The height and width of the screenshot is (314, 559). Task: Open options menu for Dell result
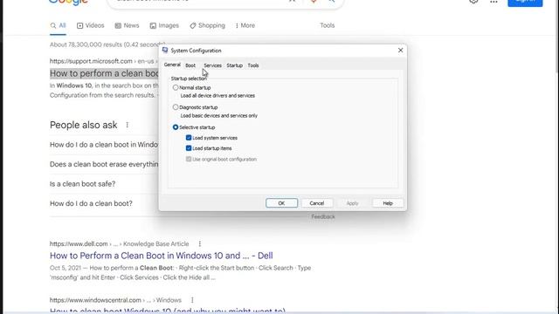pyautogui.click(x=200, y=244)
